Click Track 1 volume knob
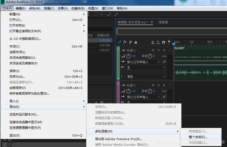 coord(128,56)
